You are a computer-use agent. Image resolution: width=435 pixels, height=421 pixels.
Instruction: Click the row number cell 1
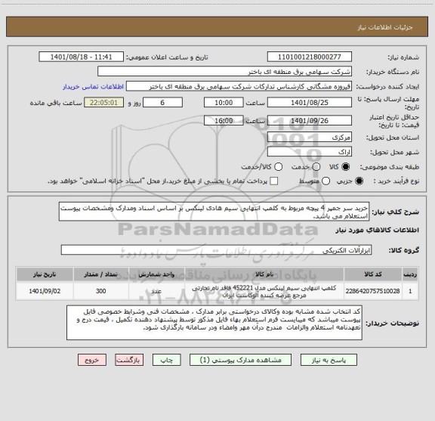pyautogui.click(x=410, y=291)
